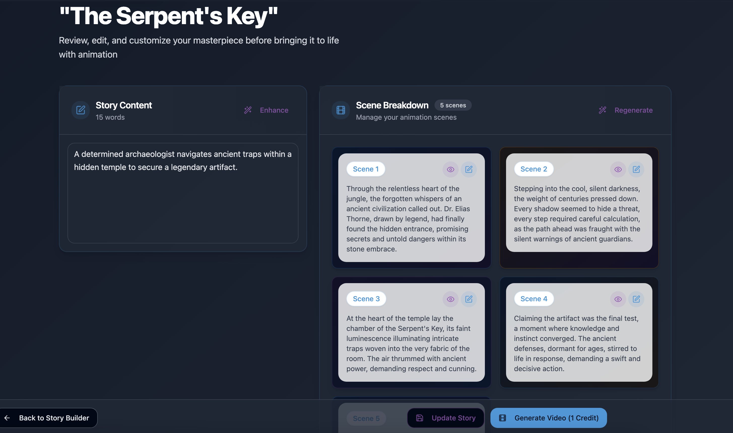Toggle the Scene 2 preview eye
733x433 pixels.
coord(618,169)
